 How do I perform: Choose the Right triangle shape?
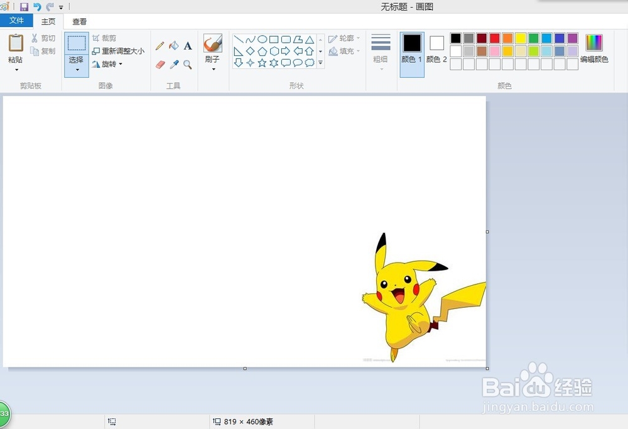point(238,52)
